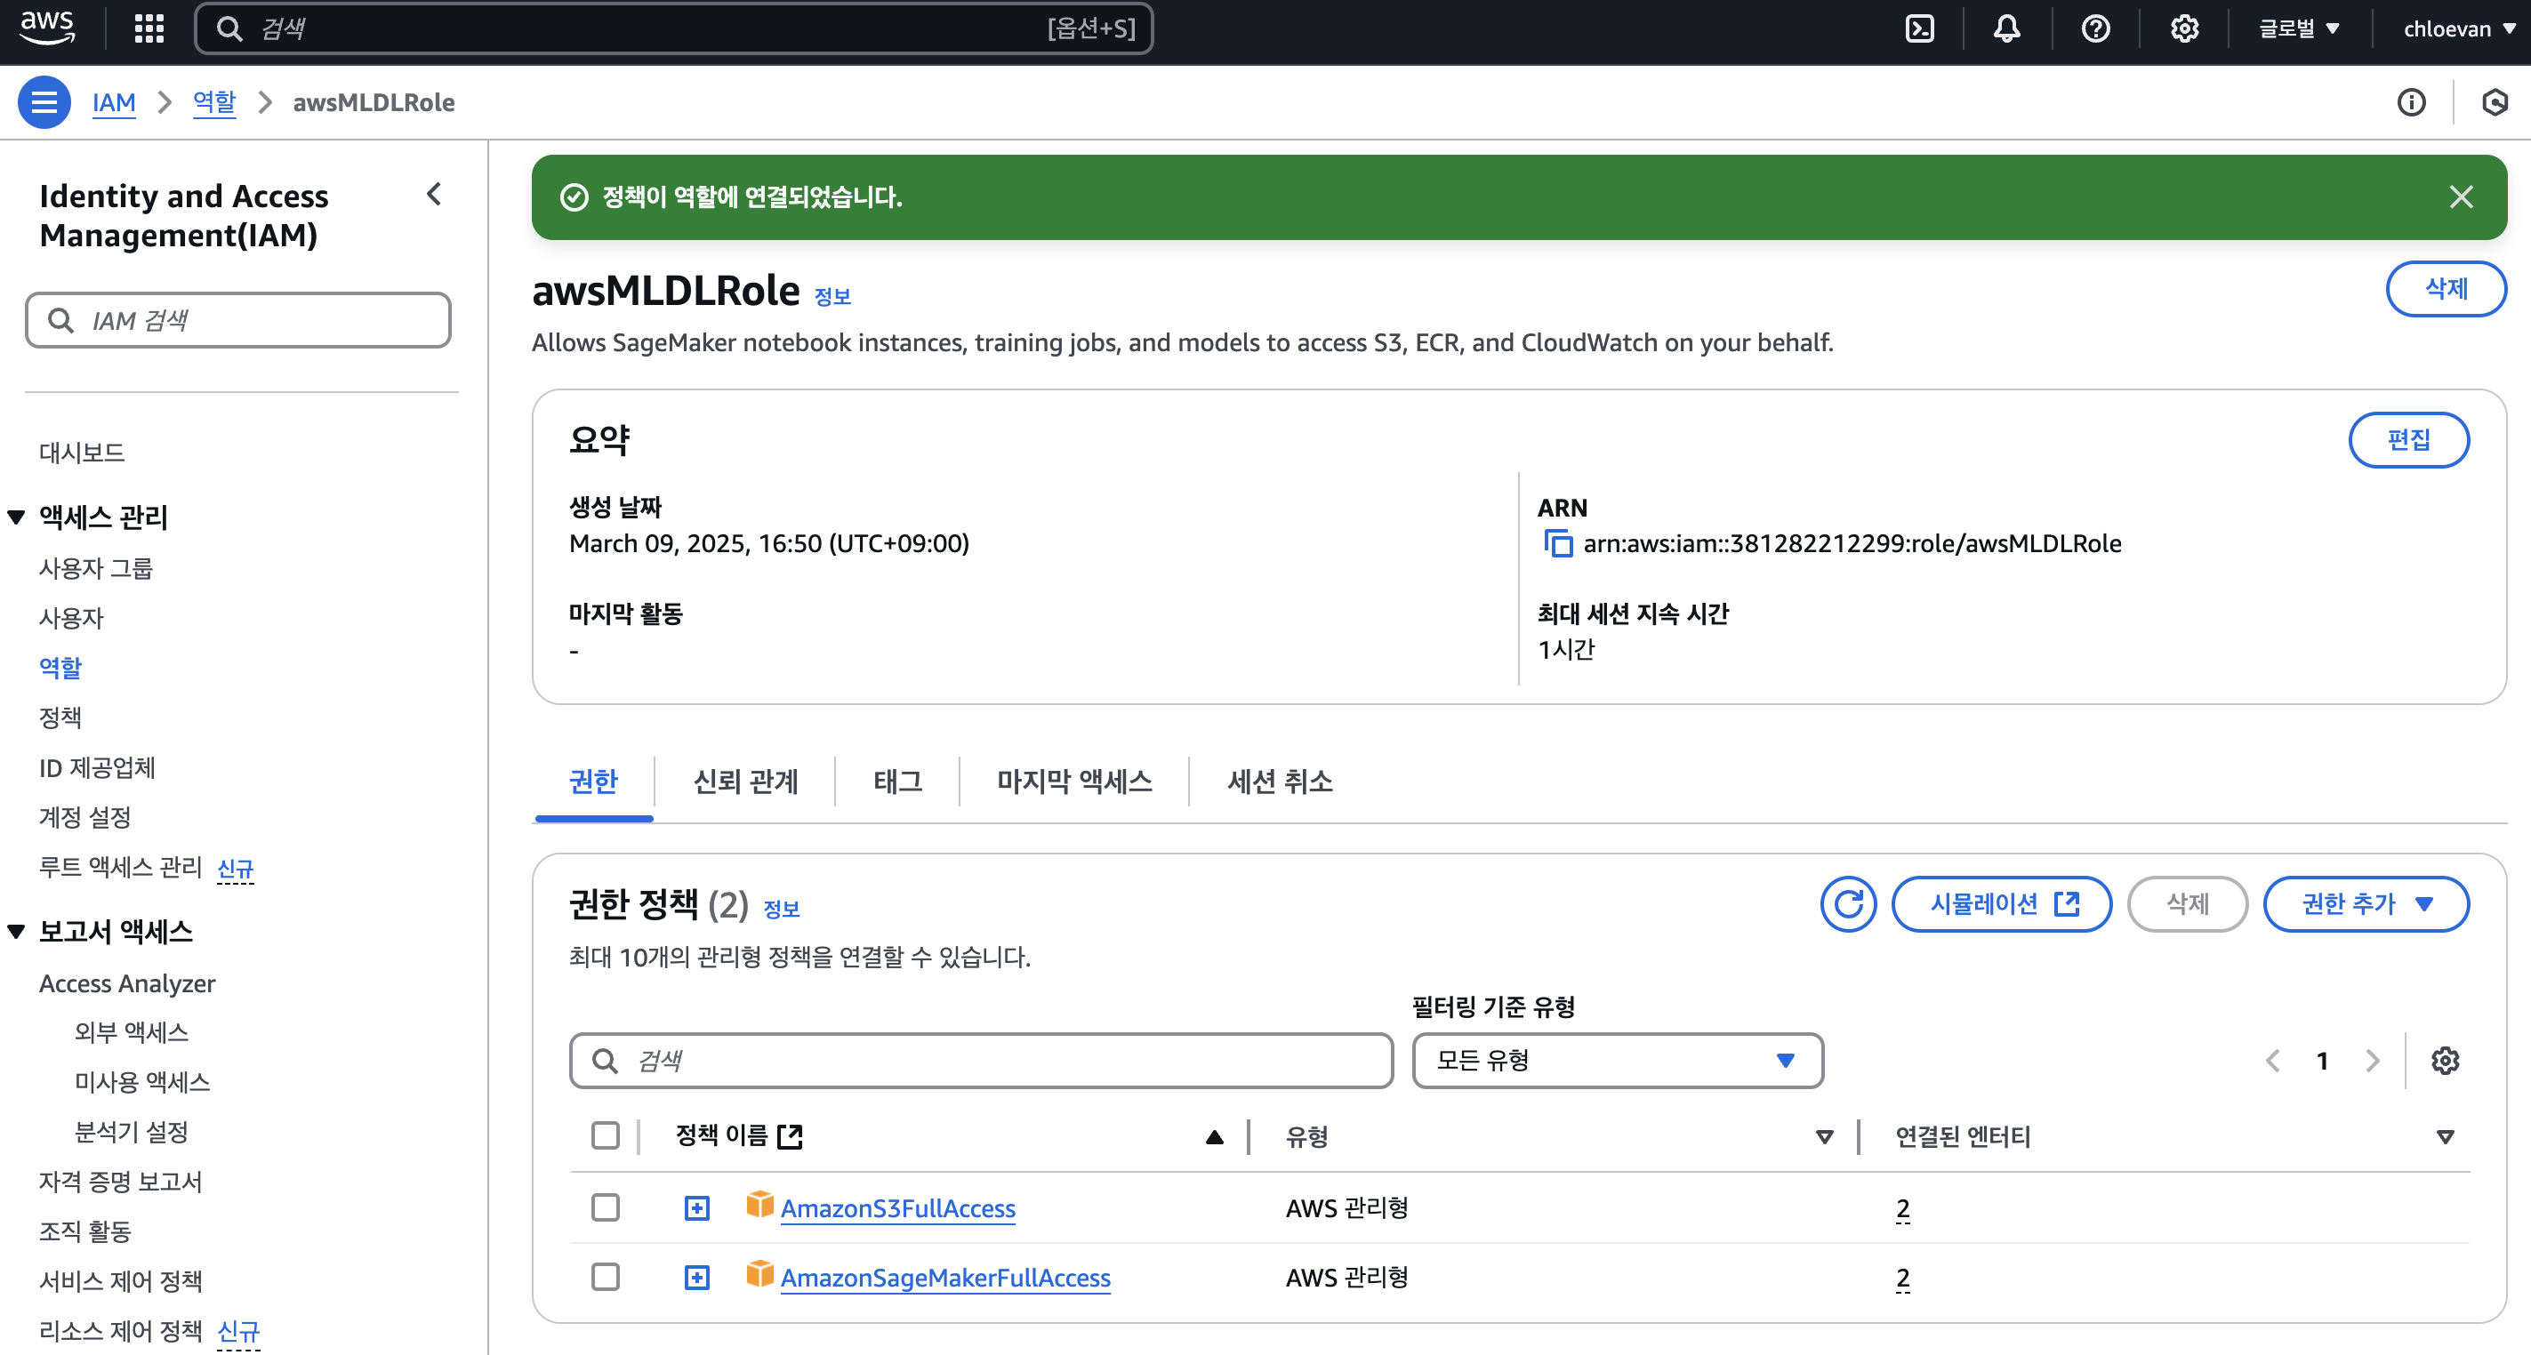The width and height of the screenshot is (2531, 1355).
Task: Collapse the 액세스 관리 sidebar section
Action: coord(17,517)
